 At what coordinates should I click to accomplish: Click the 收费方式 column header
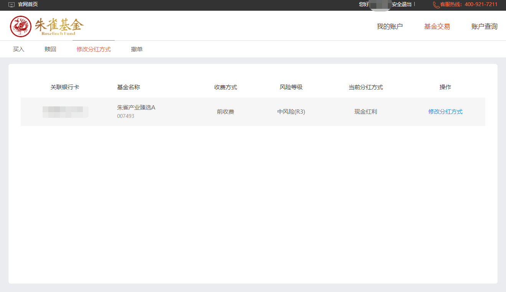226,87
